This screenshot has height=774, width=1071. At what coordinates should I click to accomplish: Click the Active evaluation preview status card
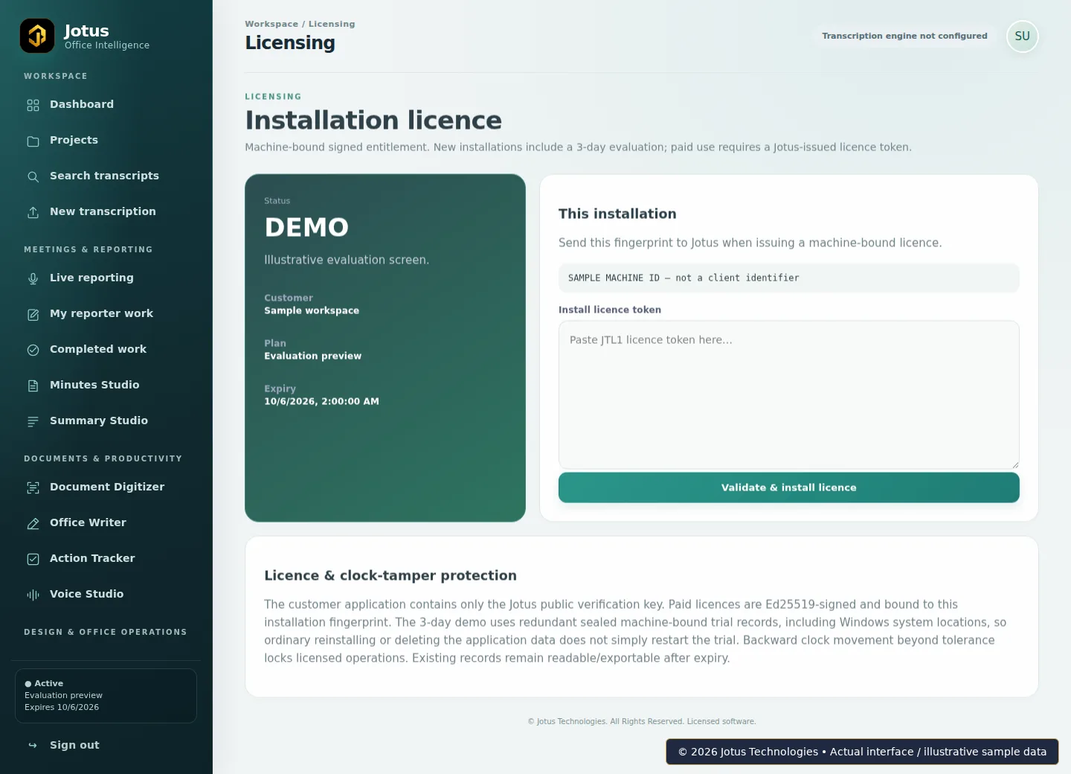pyautogui.click(x=106, y=696)
